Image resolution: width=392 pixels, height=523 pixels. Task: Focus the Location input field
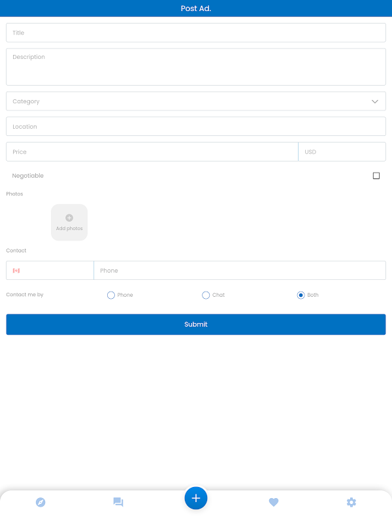[x=196, y=126]
